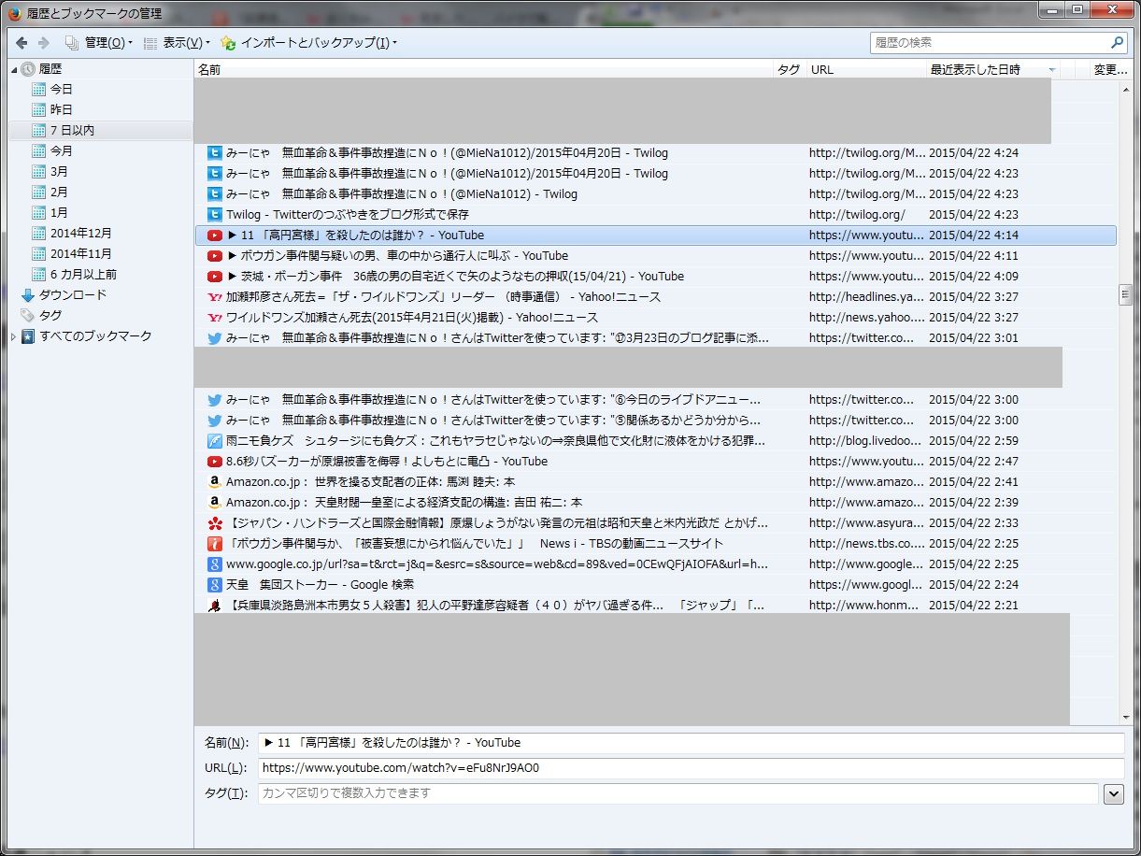Click the Twitter bird icon of 3:01 entry
Image resolution: width=1141 pixels, height=856 pixels.
pyautogui.click(x=215, y=338)
